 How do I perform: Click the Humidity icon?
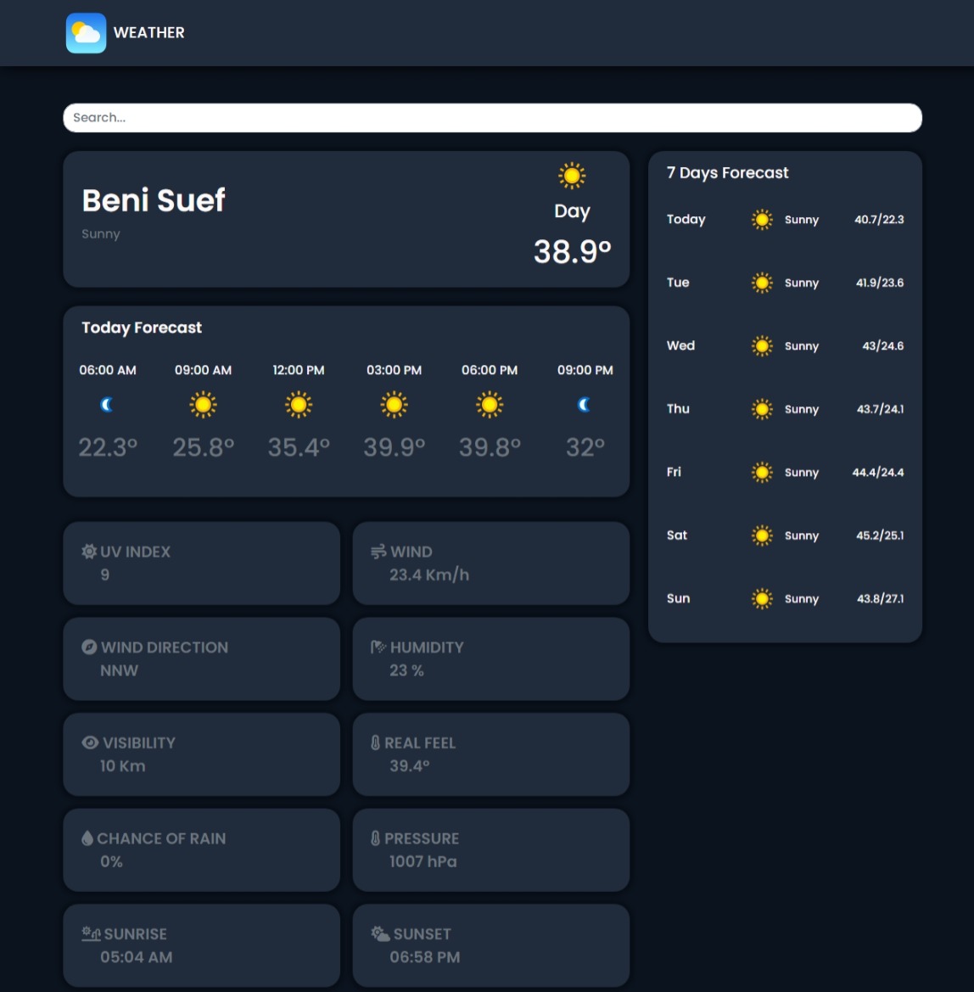pyautogui.click(x=378, y=647)
